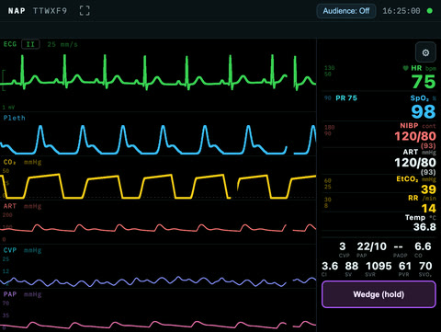Click the PAP mmHg waveform label
The width and height of the screenshot is (441, 332).
pos(22,294)
